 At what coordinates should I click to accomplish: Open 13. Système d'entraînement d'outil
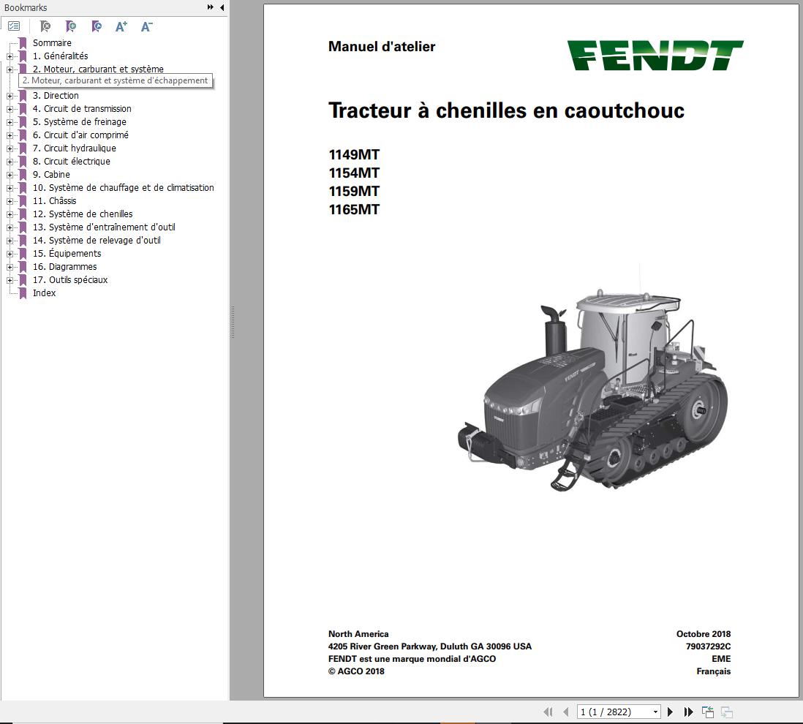(x=104, y=227)
